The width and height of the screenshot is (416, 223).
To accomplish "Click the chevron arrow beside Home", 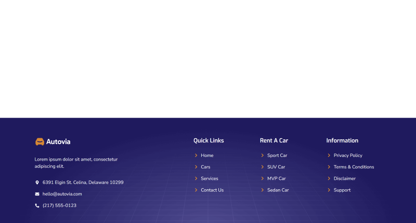I will point(196,155).
